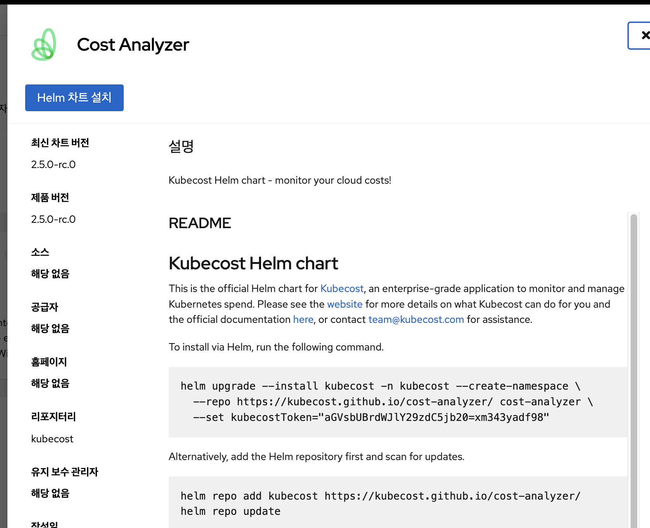This screenshot has width=650, height=528.
Task: Click the 최신 차트 버전 label
Action: (60, 143)
